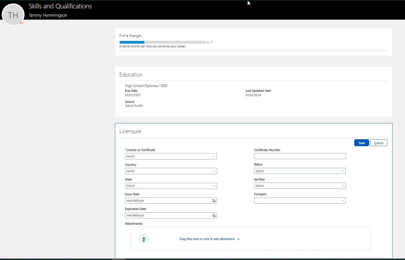Click the vertical scrollbar on the right
Viewport: 405px width, 260px height.
tap(403, 130)
